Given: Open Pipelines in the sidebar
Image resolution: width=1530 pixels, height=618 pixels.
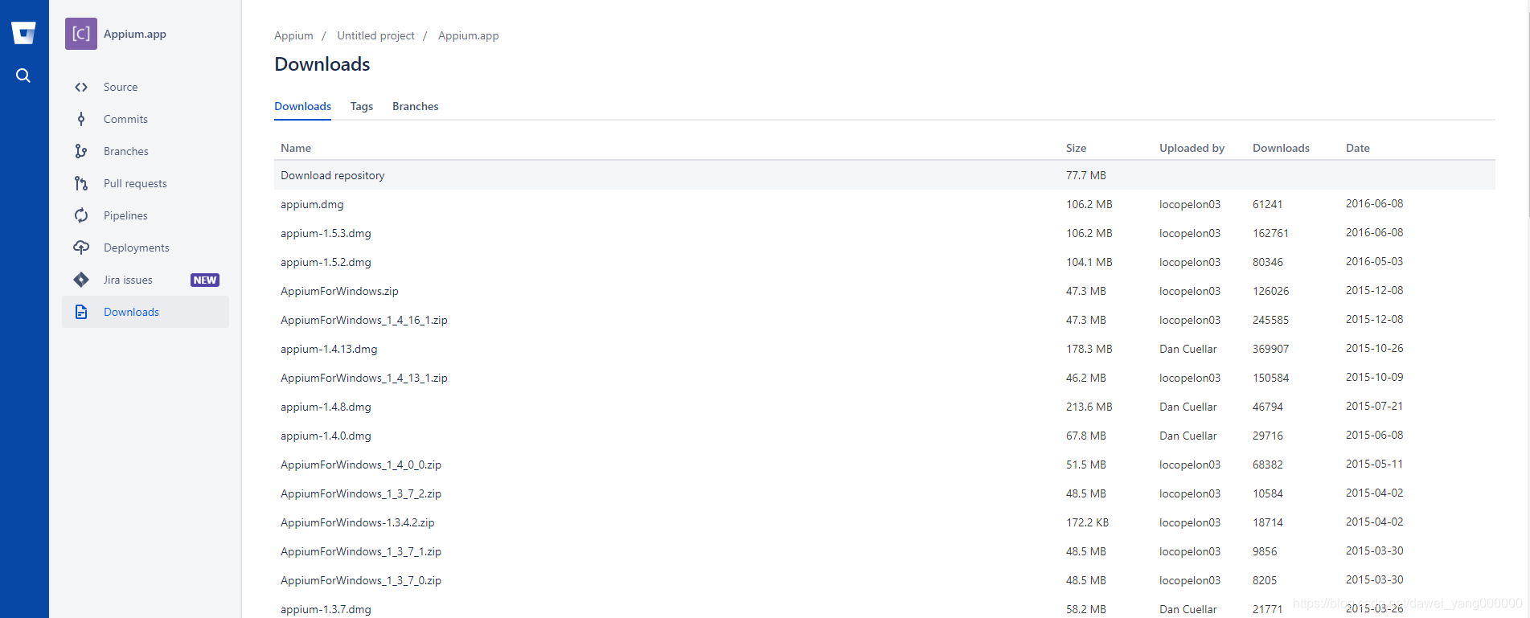Looking at the screenshot, I should click(125, 215).
